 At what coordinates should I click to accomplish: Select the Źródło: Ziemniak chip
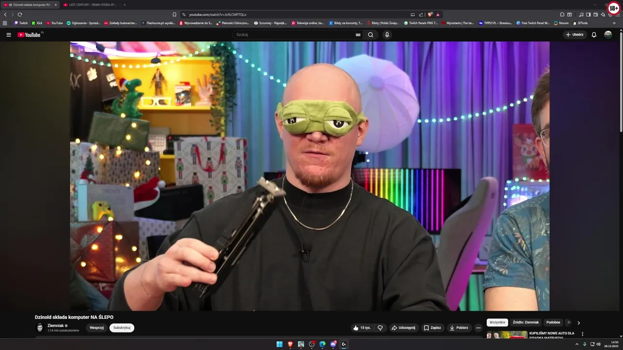[x=526, y=322]
